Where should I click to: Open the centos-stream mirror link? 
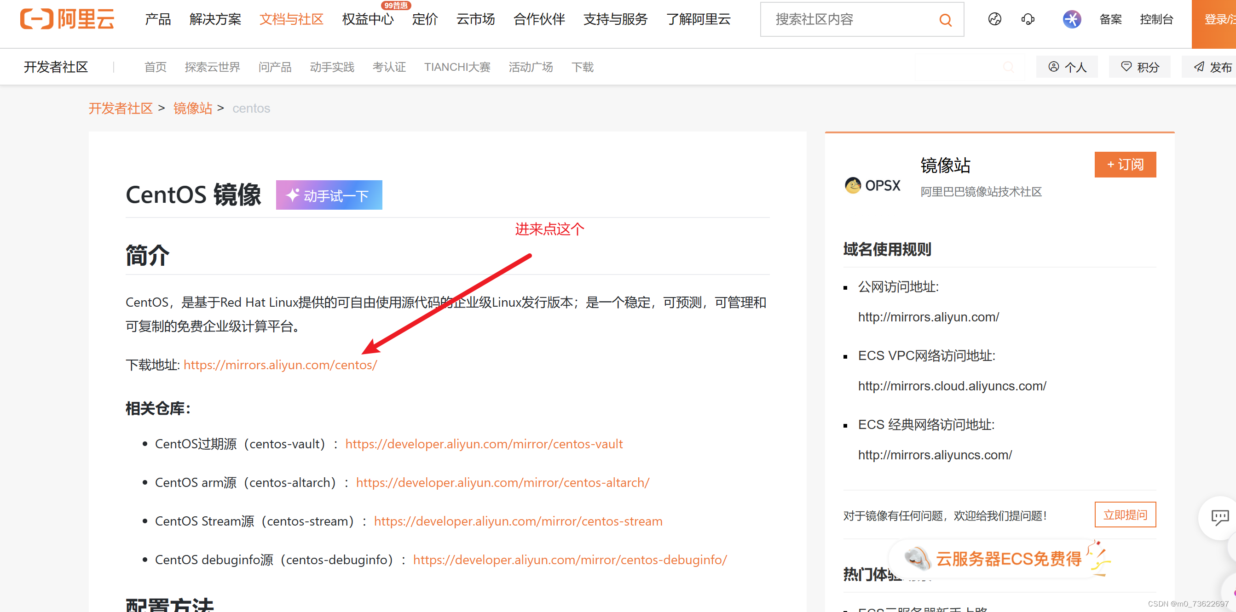pyautogui.click(x=518, y=521)
